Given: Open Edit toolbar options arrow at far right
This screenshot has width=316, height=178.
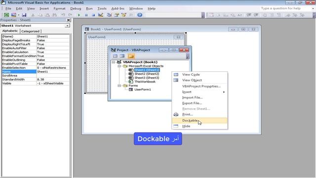Looking at the screenshot, I should click(x=314, y=15).
